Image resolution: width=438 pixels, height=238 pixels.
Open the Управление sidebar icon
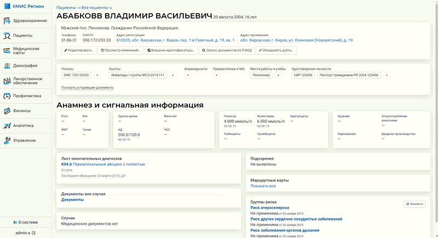point(7,141)
